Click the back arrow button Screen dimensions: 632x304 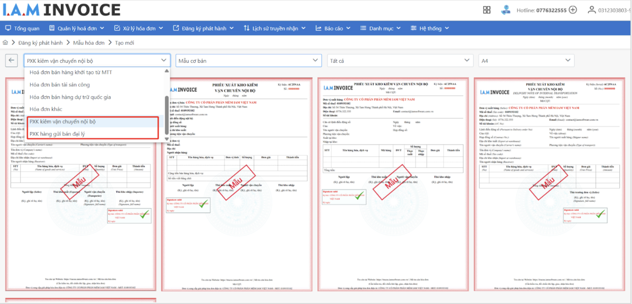coord(11,60)
